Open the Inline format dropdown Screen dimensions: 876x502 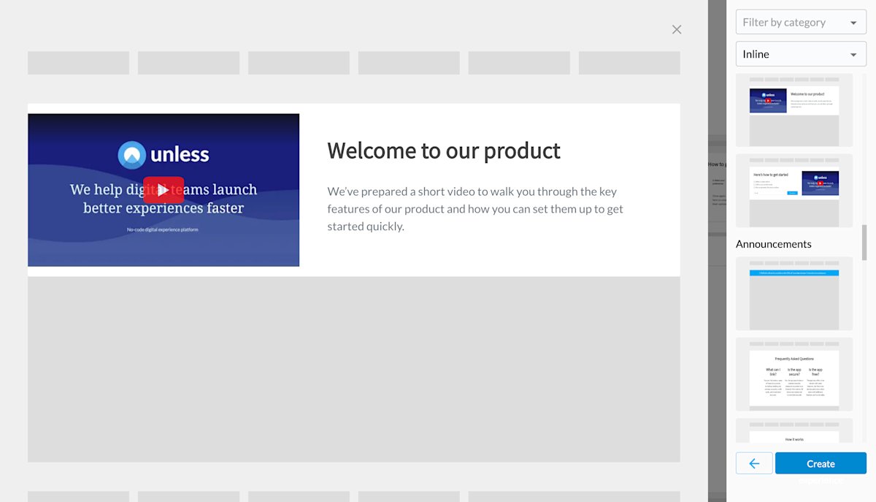point(801,53)
